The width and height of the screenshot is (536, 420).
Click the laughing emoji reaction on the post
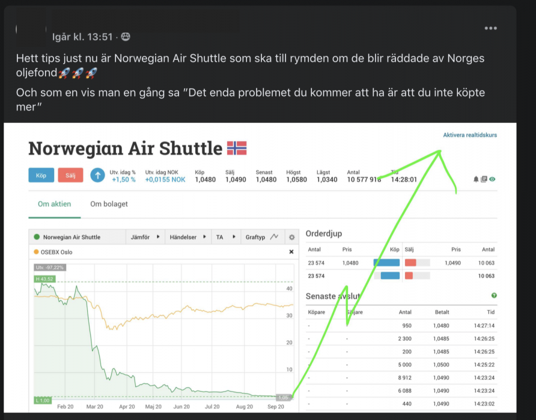(x=124, y=36)
